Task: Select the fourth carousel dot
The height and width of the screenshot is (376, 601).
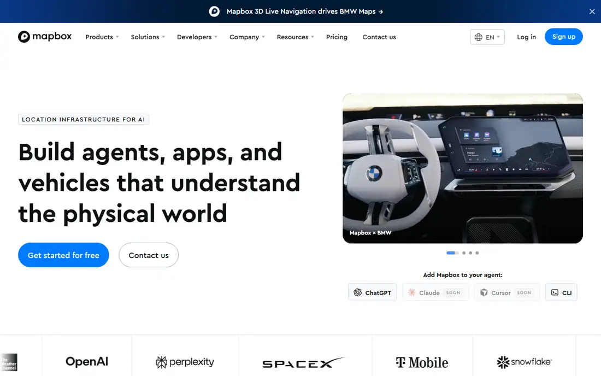Action: 477,253
